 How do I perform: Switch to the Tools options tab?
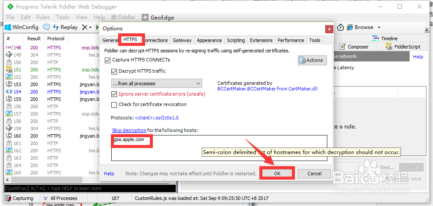click(315, 40)
